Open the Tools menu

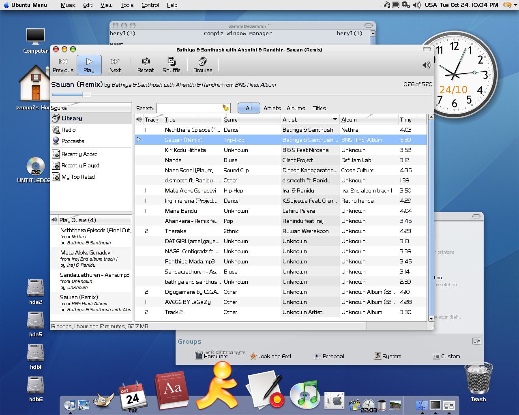(127, 5)
